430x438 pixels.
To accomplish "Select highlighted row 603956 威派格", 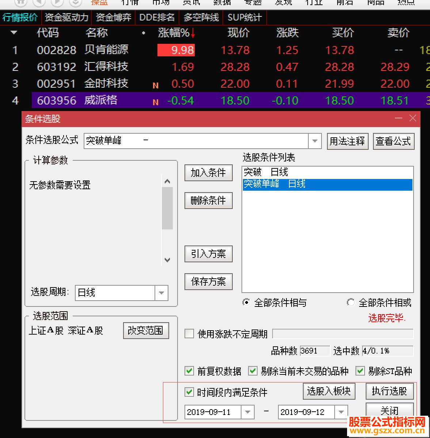I will click(231, 100).
